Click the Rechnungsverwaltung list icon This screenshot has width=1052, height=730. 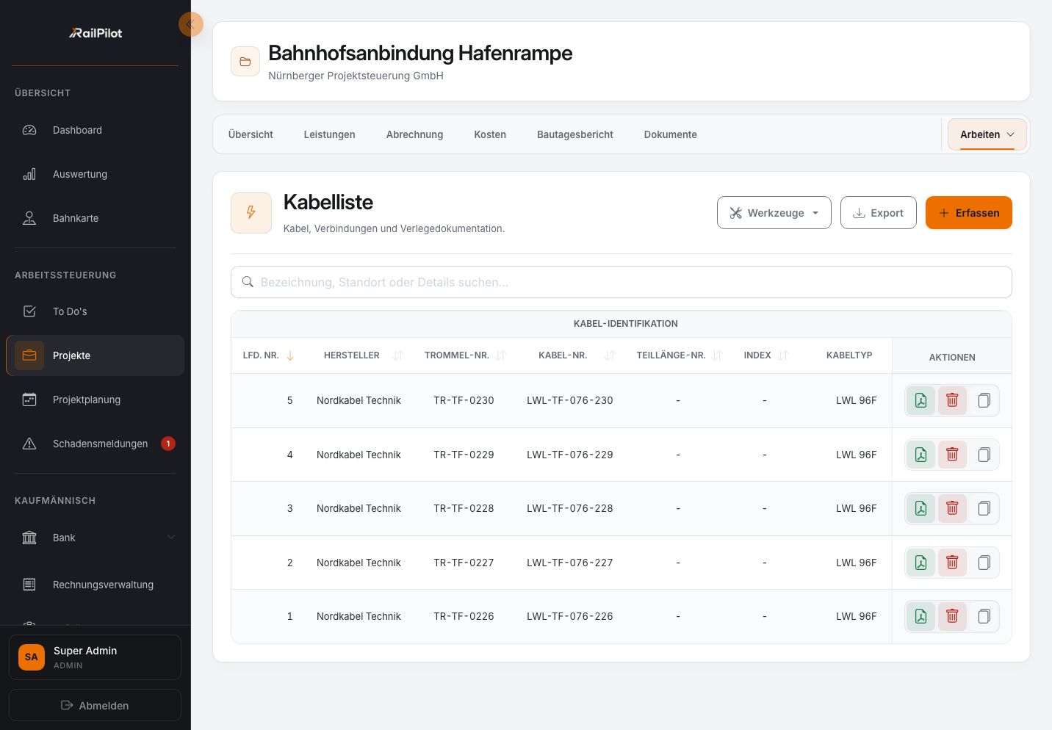tap(29, 585)
